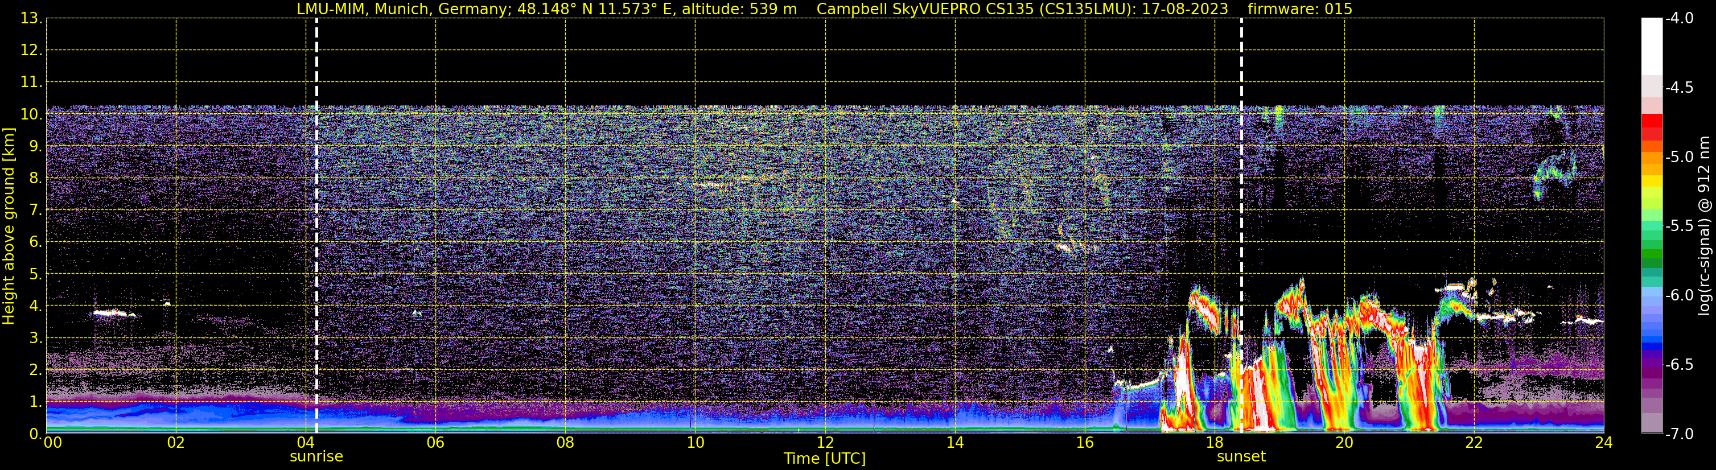Select the white dashed sunrise marker line
The width and height of the screenshot is (1716, 470).
316,226
